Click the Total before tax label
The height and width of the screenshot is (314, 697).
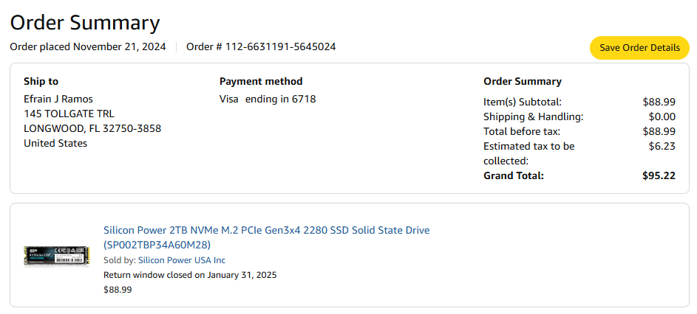click(x=522, y=131)
